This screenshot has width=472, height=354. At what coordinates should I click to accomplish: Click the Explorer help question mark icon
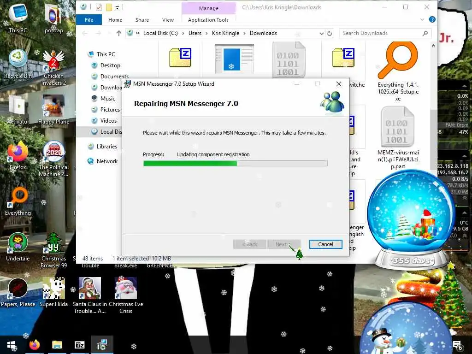pyautogui.click(x=432, y=19)
